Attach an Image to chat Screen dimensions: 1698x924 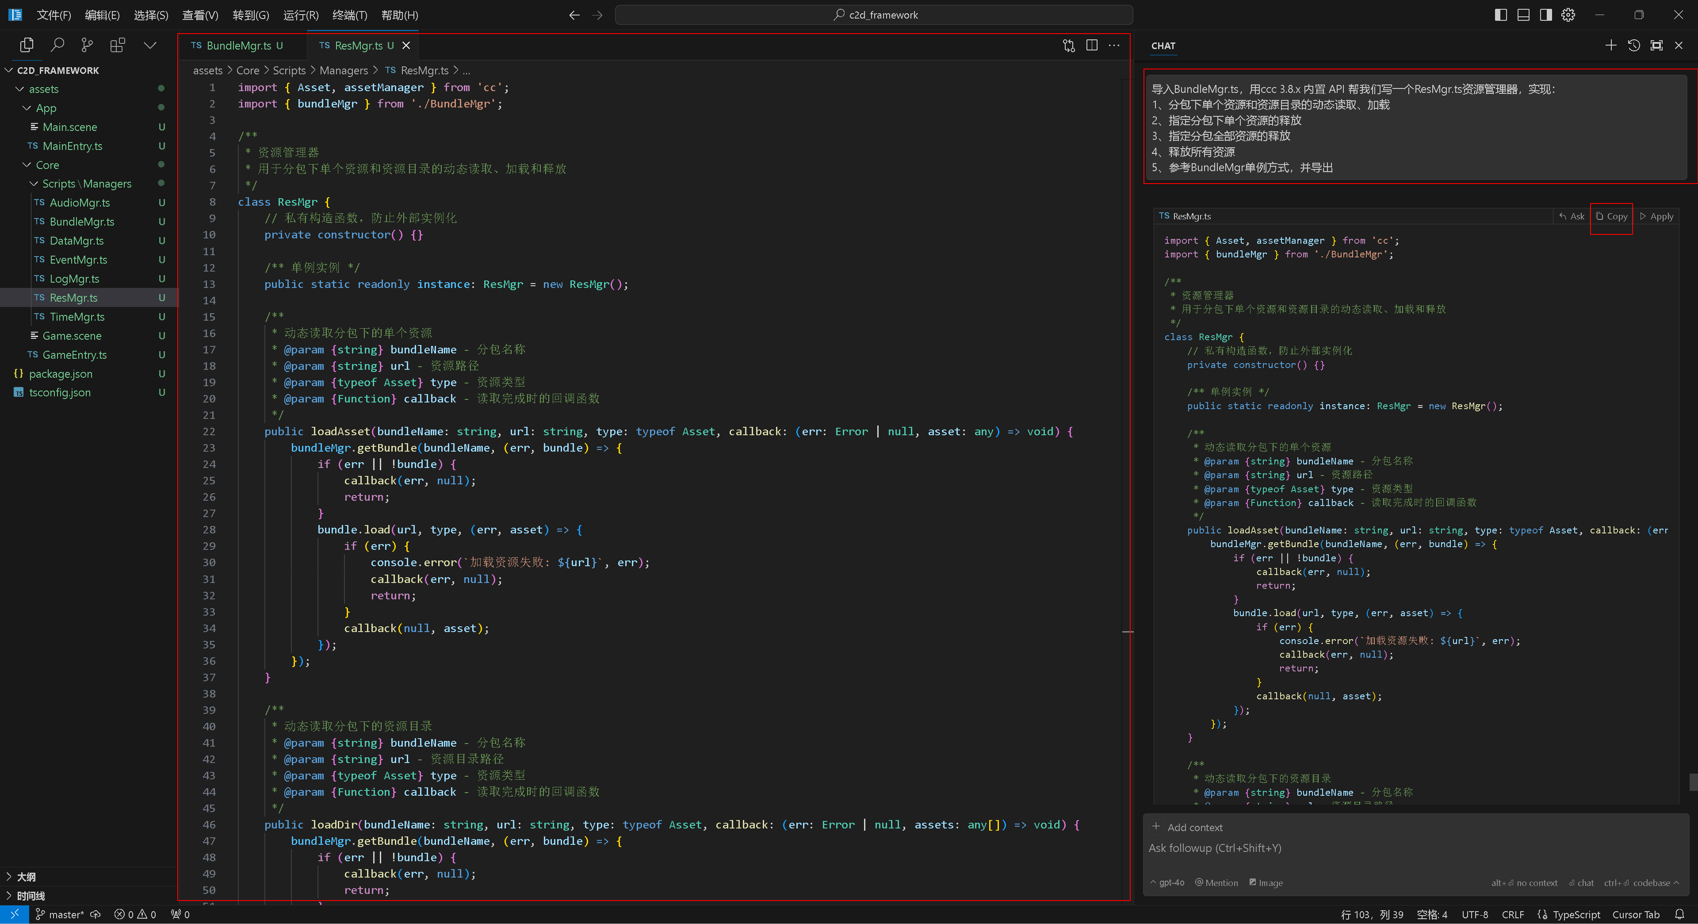tap(1266, 882)
